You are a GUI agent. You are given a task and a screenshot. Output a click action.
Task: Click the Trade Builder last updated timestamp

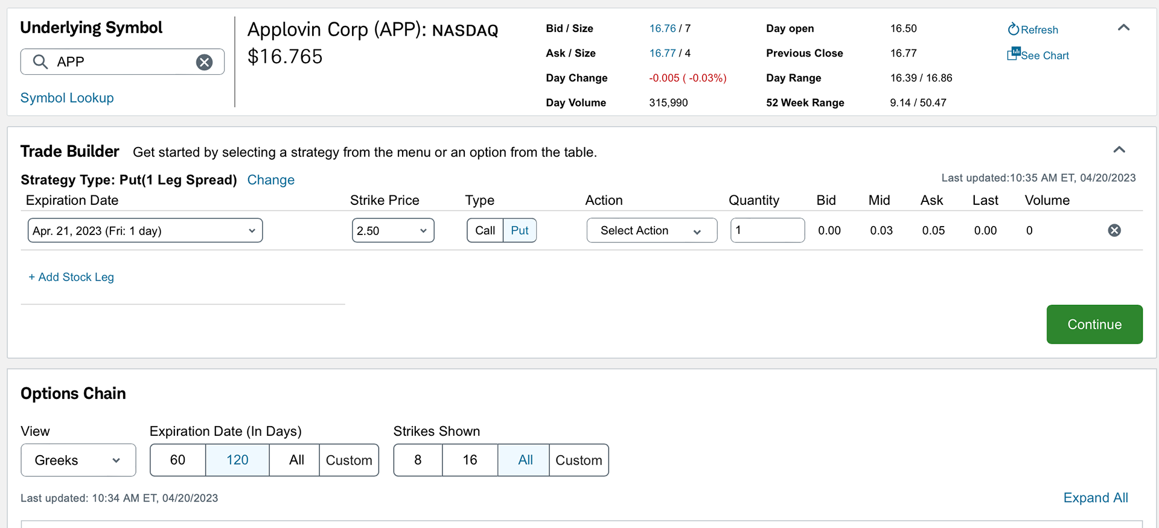tap(1038, 178)
